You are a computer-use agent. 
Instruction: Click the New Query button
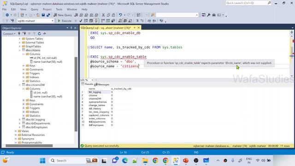[63, 15]
